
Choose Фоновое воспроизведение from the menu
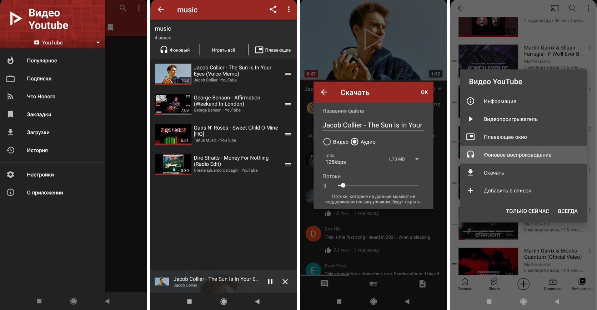(517, 155)
